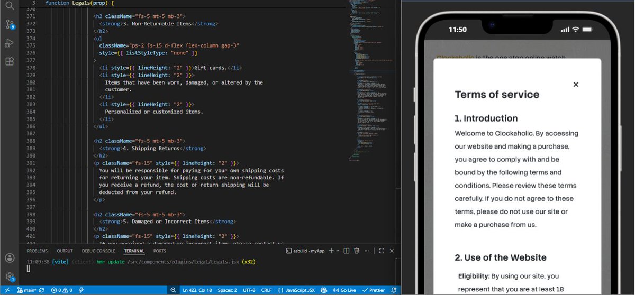Open Source Control view with 9 changes

pos(9,24)
